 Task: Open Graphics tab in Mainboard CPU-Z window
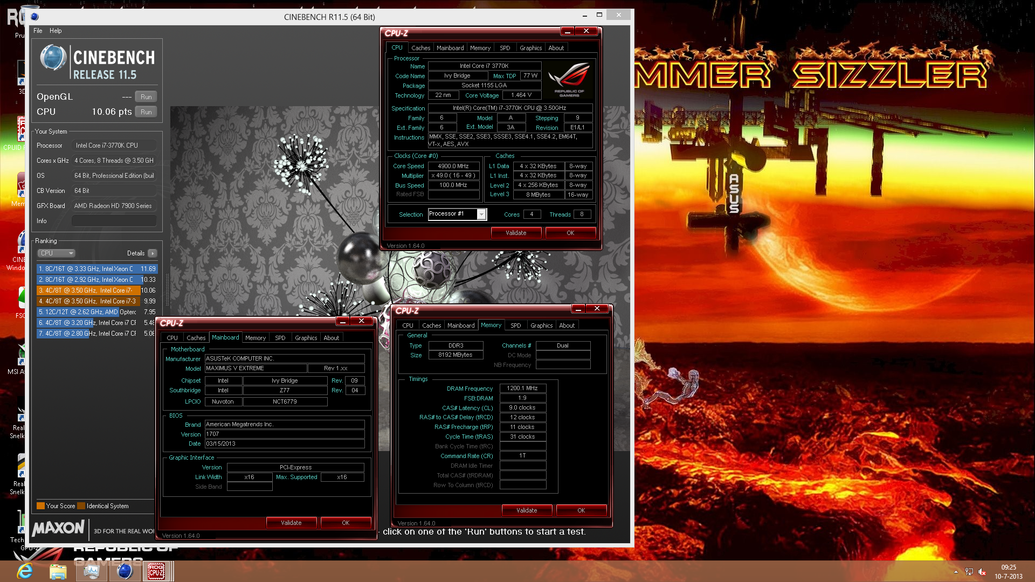(x=306, y=338)
